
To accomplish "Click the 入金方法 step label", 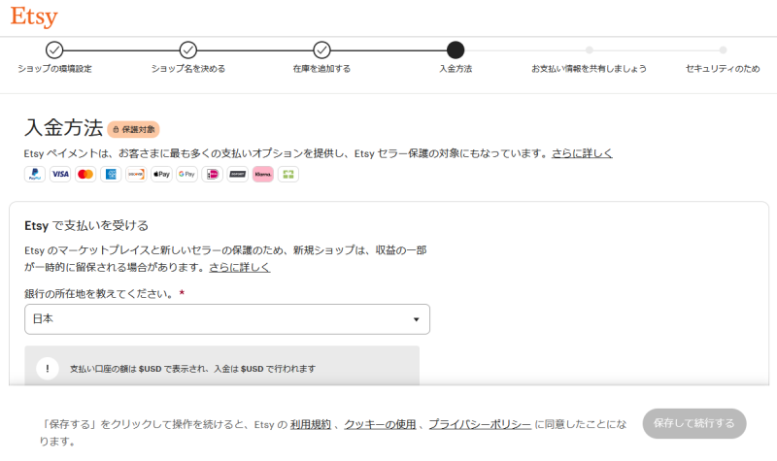I will (x=456, y=69).
